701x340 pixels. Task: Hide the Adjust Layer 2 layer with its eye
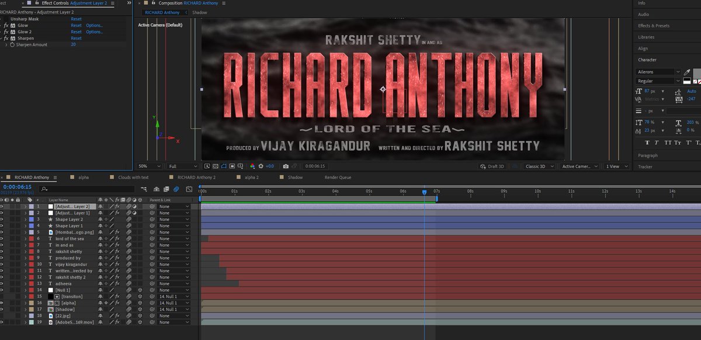point(2,207)
